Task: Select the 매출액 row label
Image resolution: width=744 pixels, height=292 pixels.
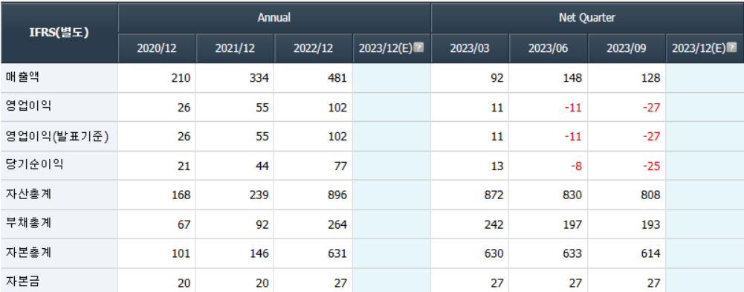Action: pyautogui.click(x=22, y=77)
